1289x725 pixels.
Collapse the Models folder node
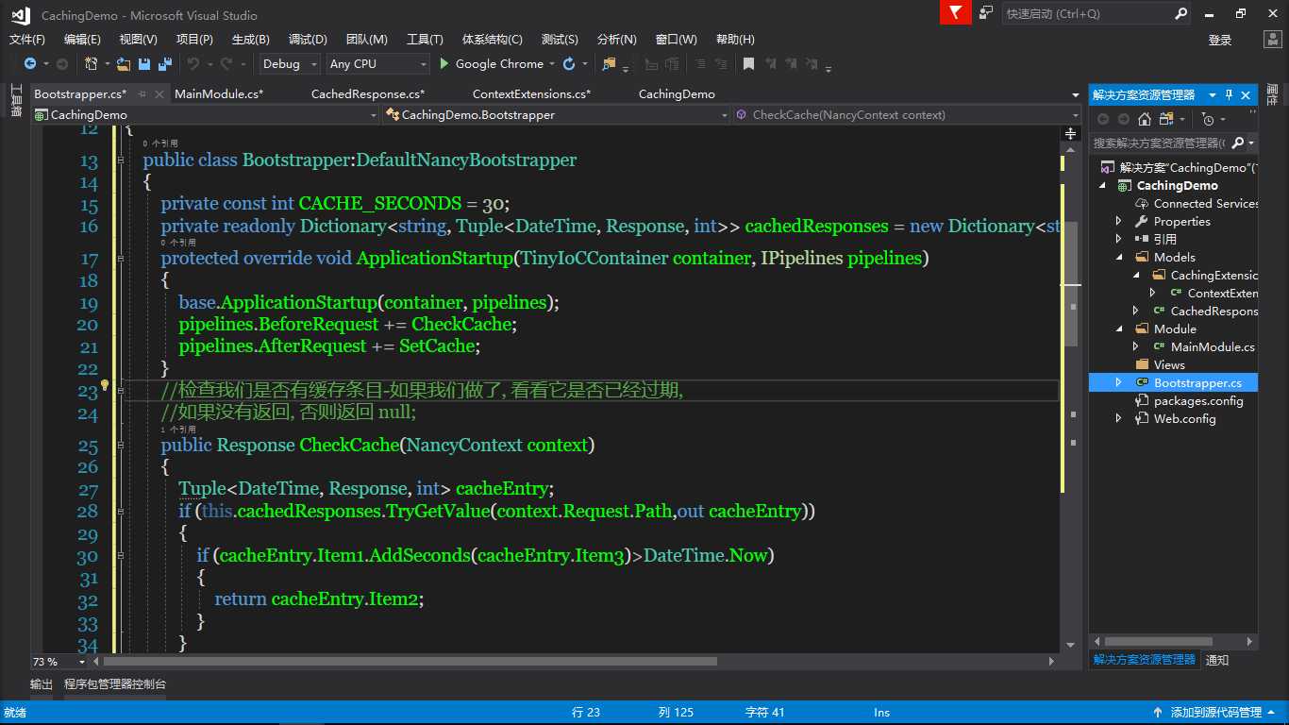1119,257
